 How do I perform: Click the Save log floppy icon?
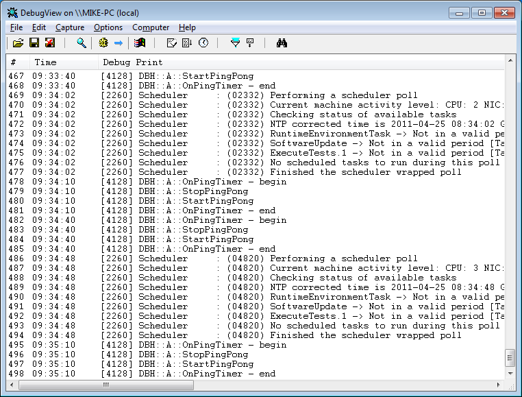[x=34, y=43]
